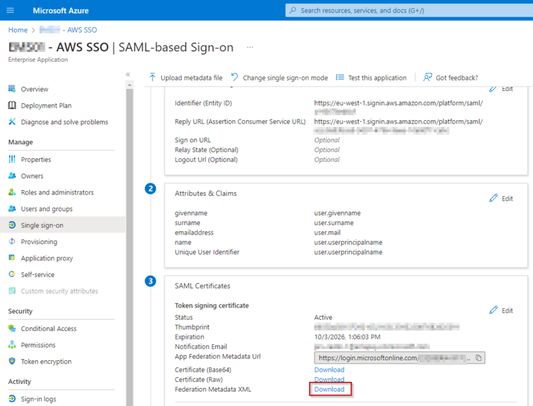Viewport: 533px width, 406px height.
Task: Open Self-service
Action: pos(37,274)
